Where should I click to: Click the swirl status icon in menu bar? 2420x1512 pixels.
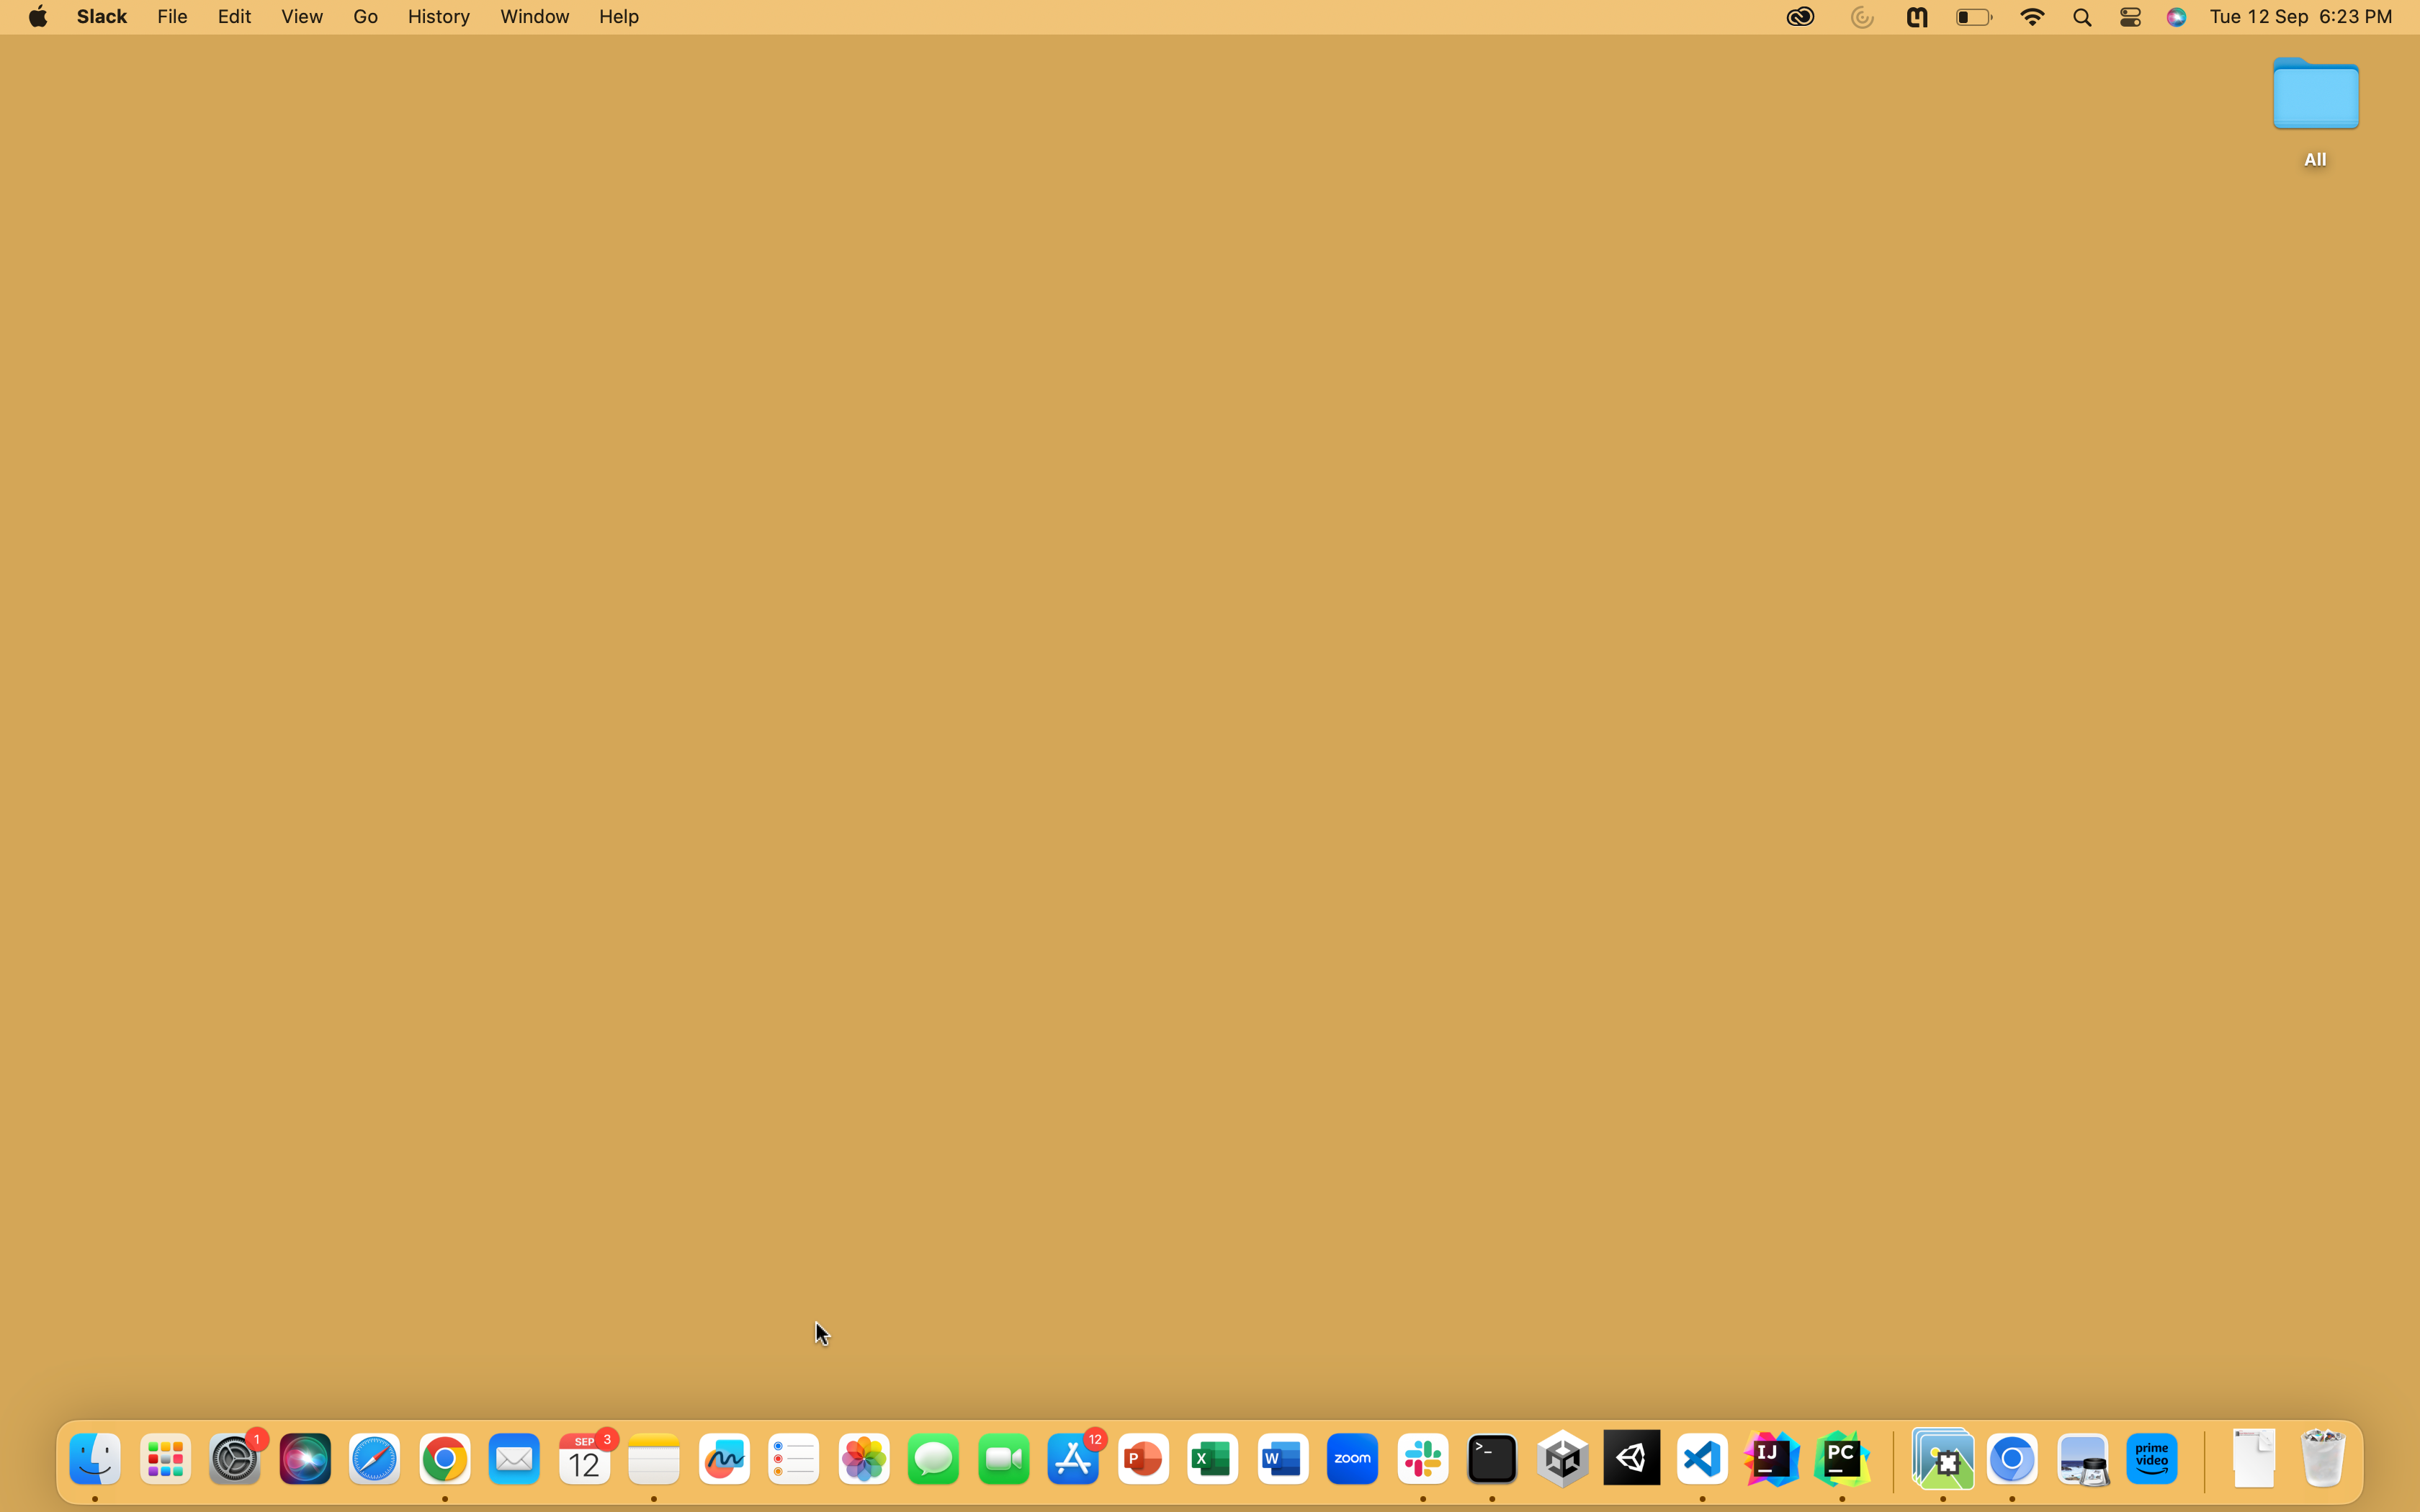pyautogui.click(x=1861, y=17)
